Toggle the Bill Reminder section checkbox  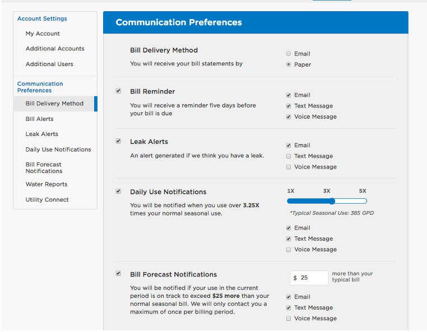(x=118, y=91)
